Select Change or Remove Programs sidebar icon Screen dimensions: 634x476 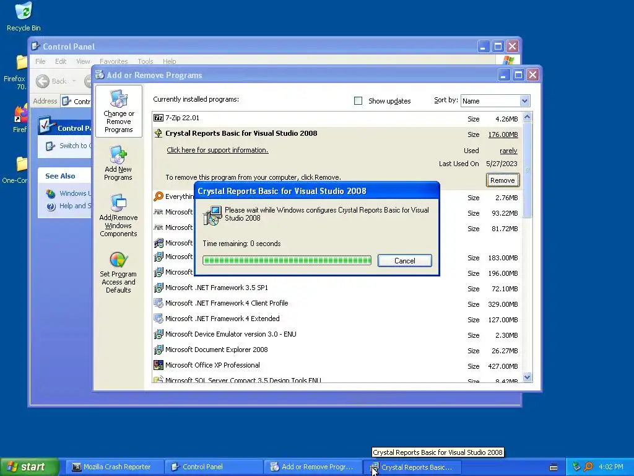pos(118,111)
